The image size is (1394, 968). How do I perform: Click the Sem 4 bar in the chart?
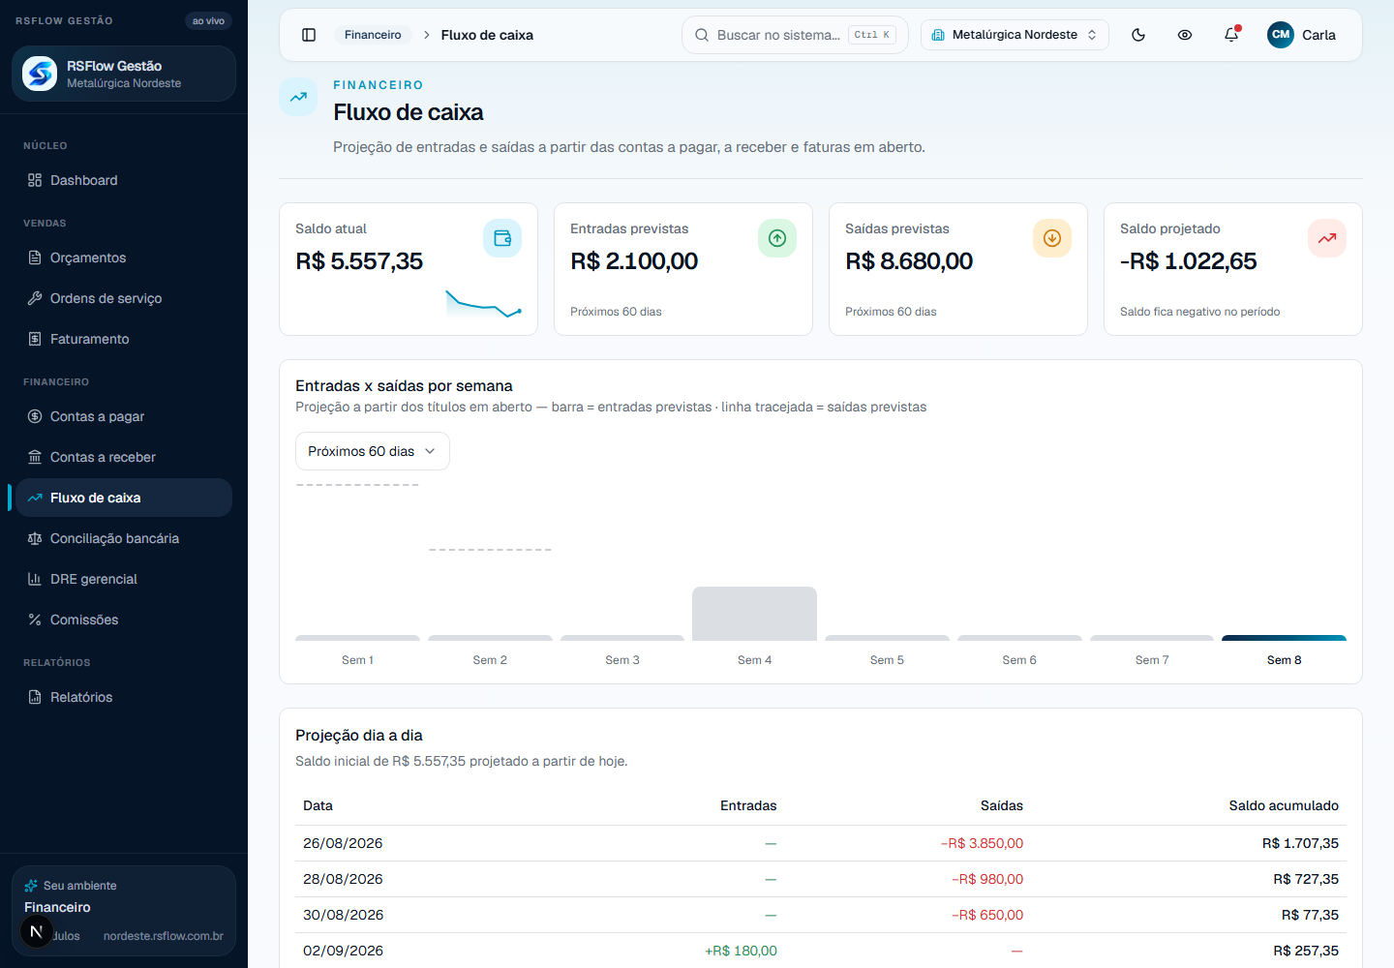[x=754, y=614]
